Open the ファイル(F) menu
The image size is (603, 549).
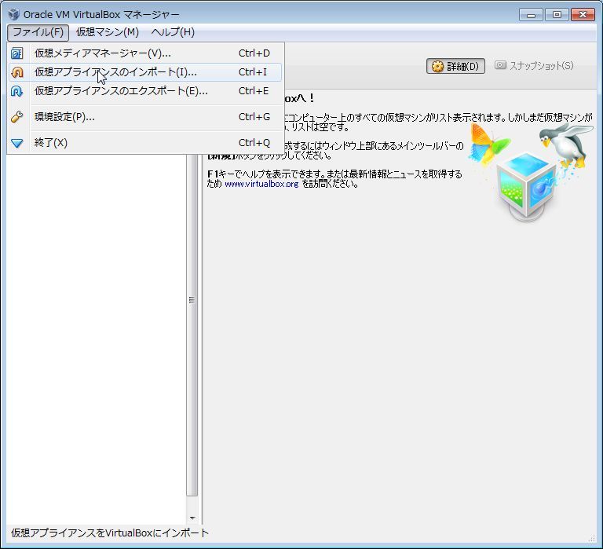pos(38,32)
